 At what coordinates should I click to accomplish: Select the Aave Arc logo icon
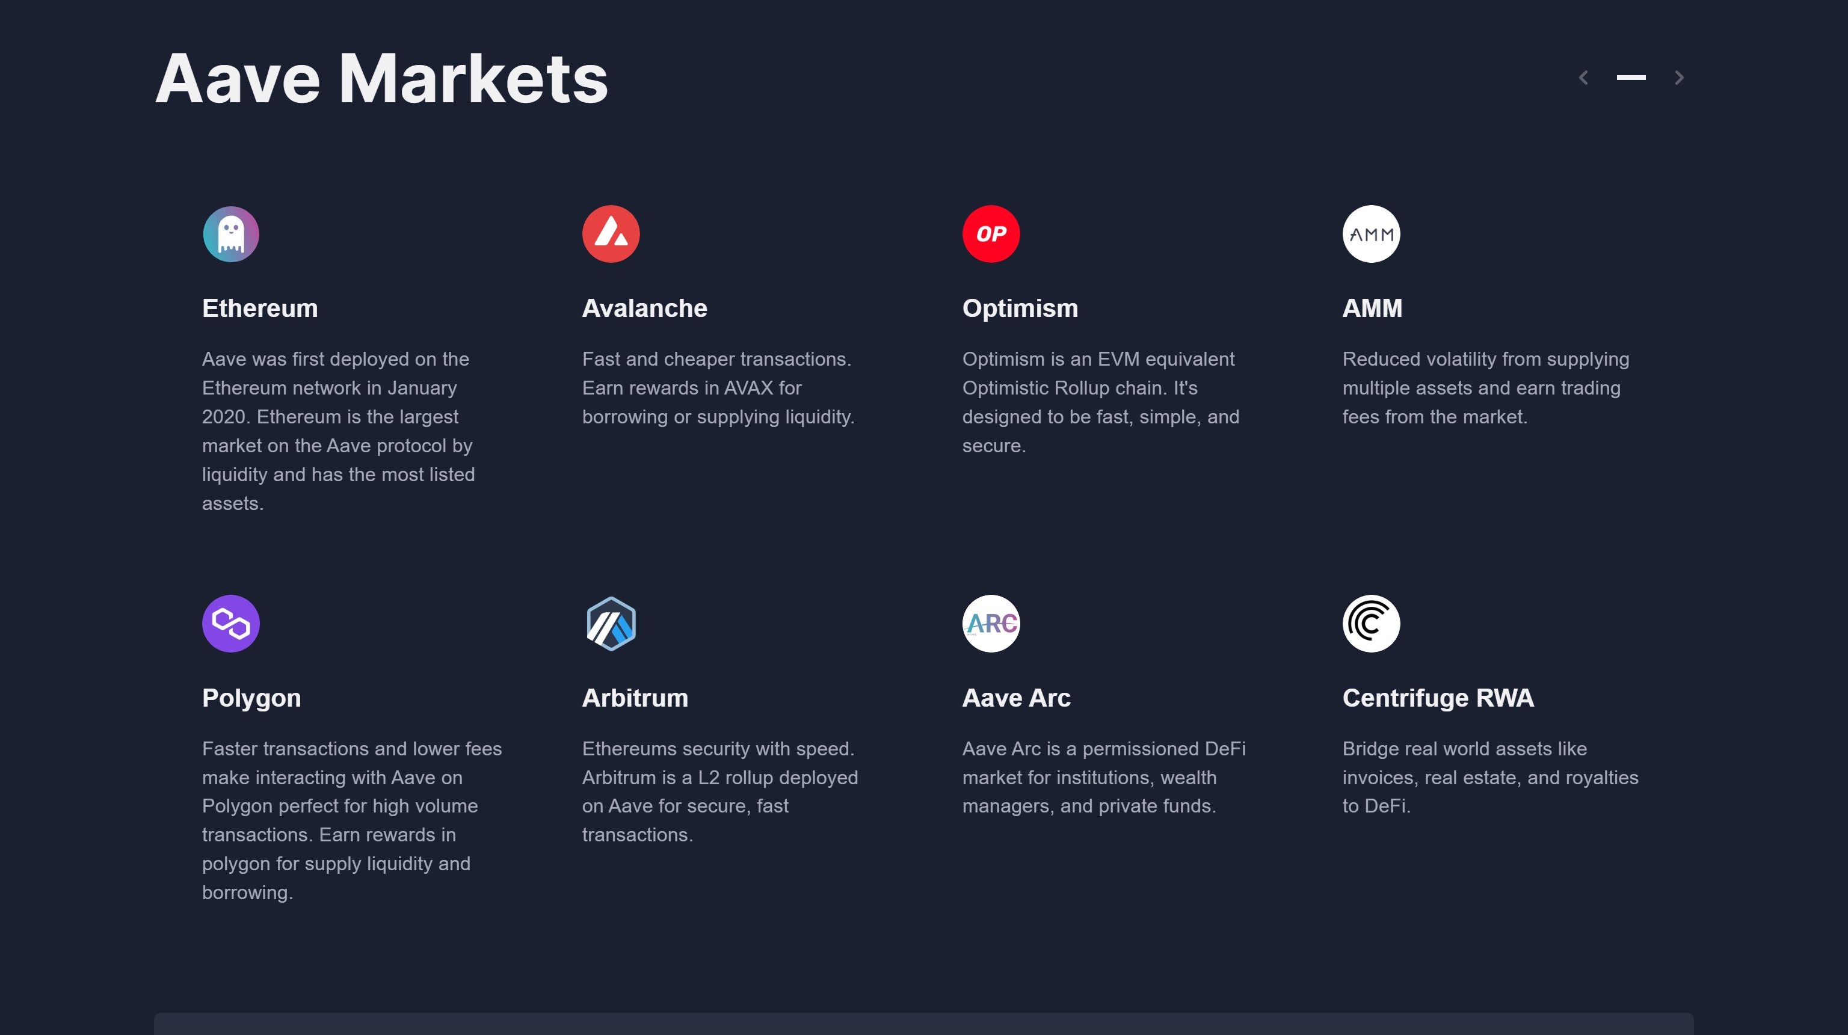(x=991, y=623)
